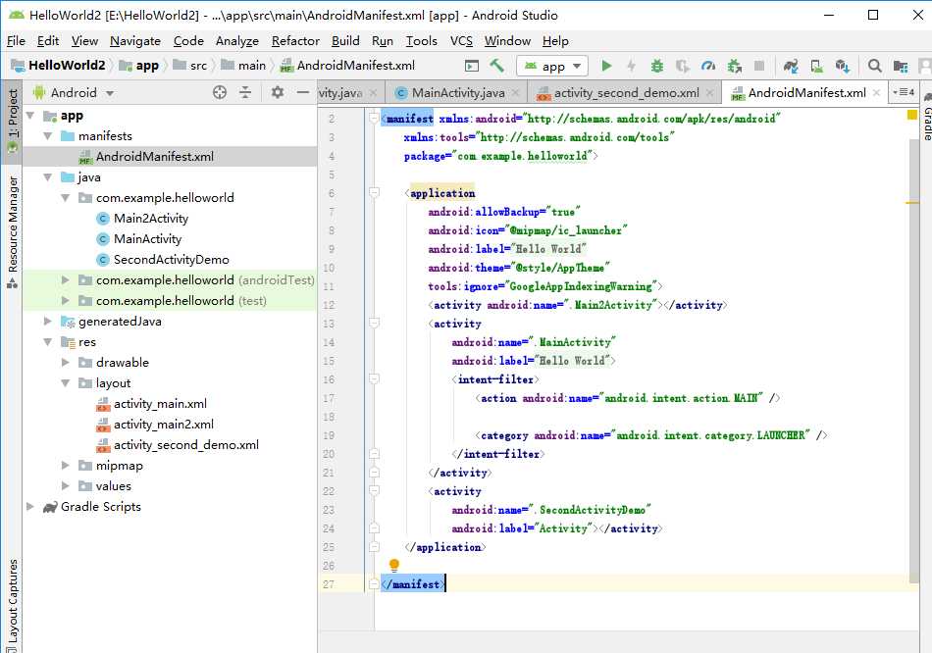The width and height of the screenshot is (932, 653).
Task: Open the VCS menu
Action: click(x=461, y=41)
